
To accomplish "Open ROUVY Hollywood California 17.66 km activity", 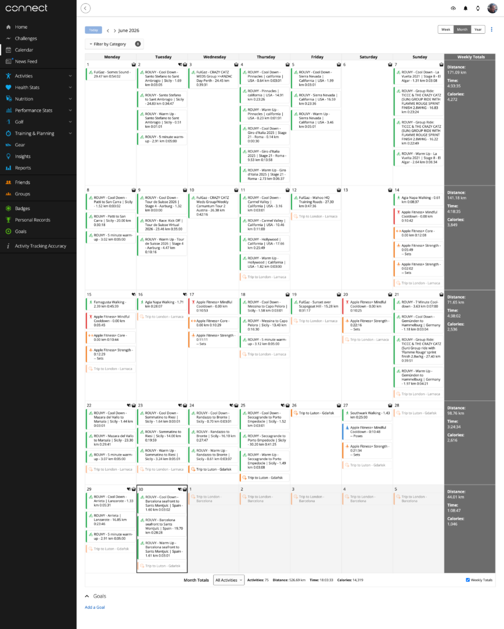I will [x=264, y=243].
